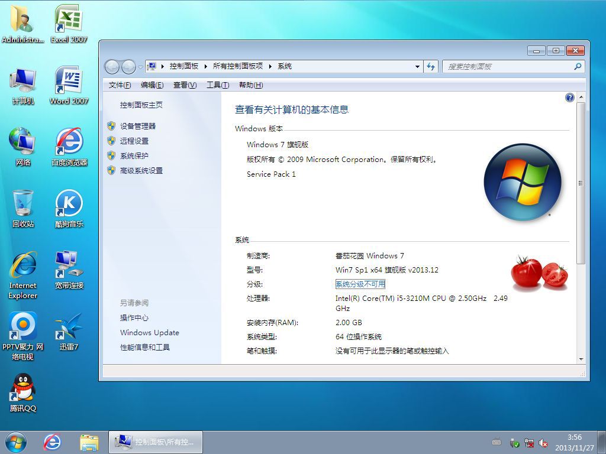Close the System control panel window

pos(575,51)
